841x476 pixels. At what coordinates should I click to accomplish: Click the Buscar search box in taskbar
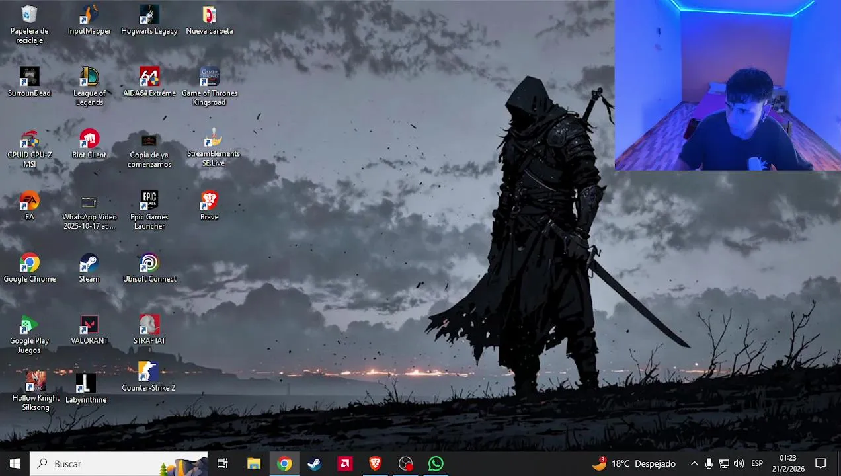tap(119, 464)
